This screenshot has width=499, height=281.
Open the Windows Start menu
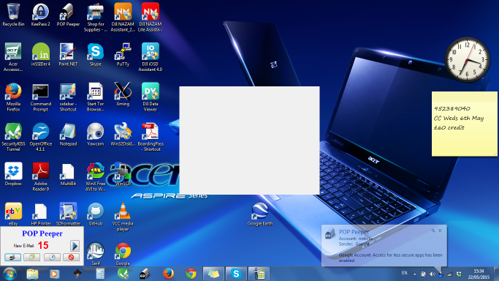point(9,274)
